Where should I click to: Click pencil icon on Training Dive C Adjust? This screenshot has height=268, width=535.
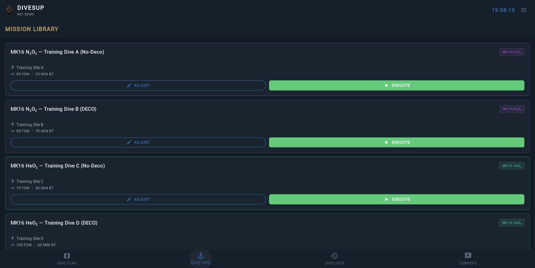tap(129, 199)
